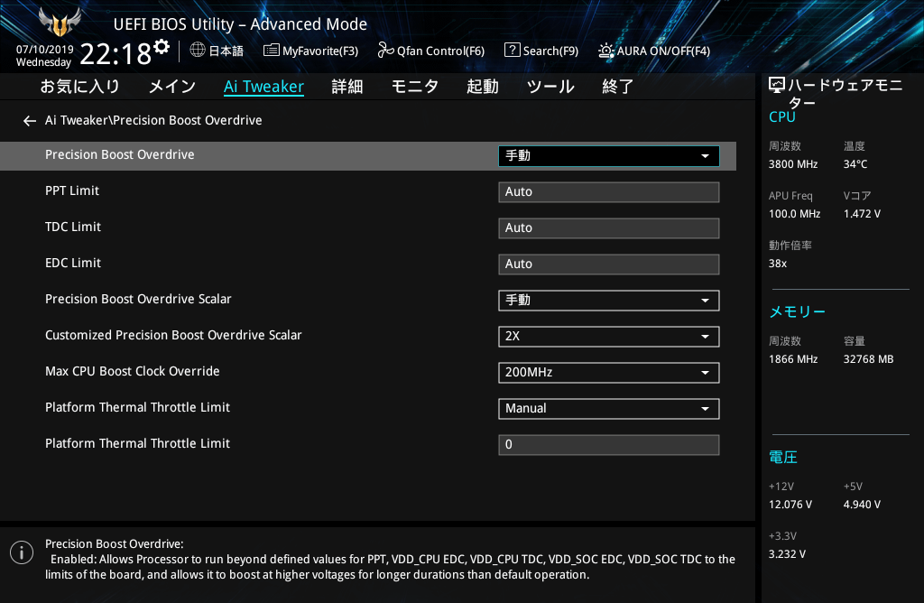
Task: Click the Qfan fan icon
Action: [x=385, y=51]
